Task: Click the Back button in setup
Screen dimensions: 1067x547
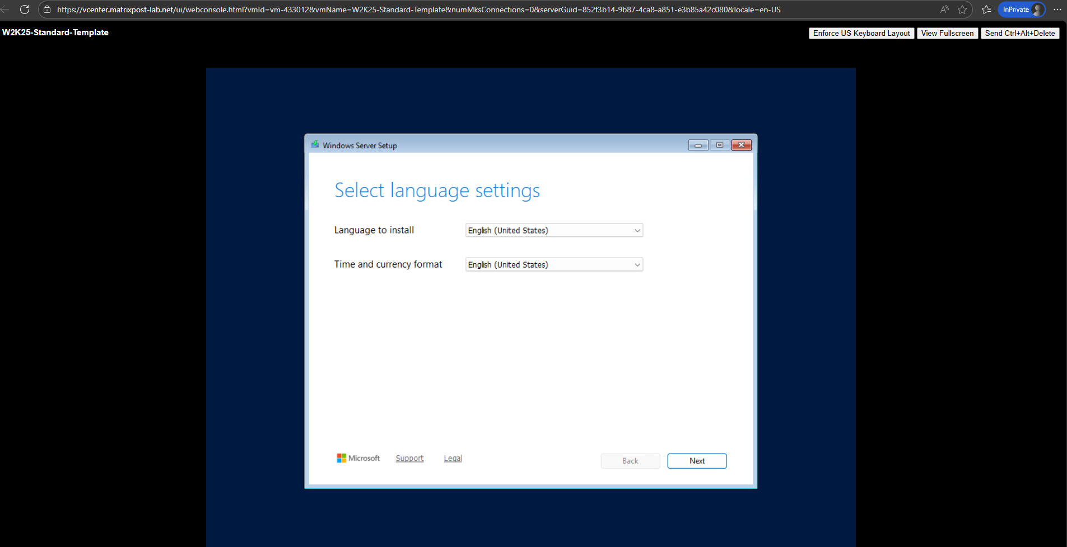Action: coord(630,461)
